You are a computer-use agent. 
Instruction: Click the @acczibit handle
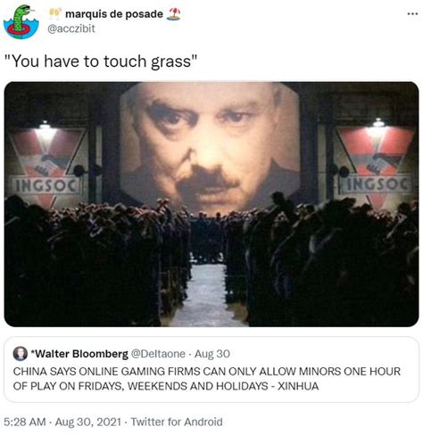[x=71, y=29]
